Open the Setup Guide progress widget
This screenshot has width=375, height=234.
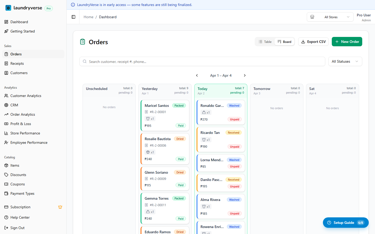tap(346, 223)
